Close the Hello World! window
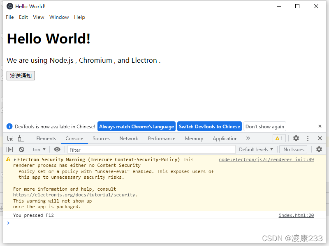Screen dimensions: 329x246 click(x=316, y=6)
